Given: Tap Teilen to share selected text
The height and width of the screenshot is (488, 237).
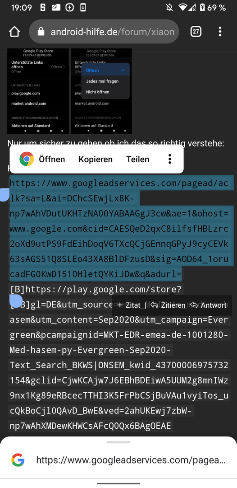Looking at the screenshot, I should tap(138, 160).
